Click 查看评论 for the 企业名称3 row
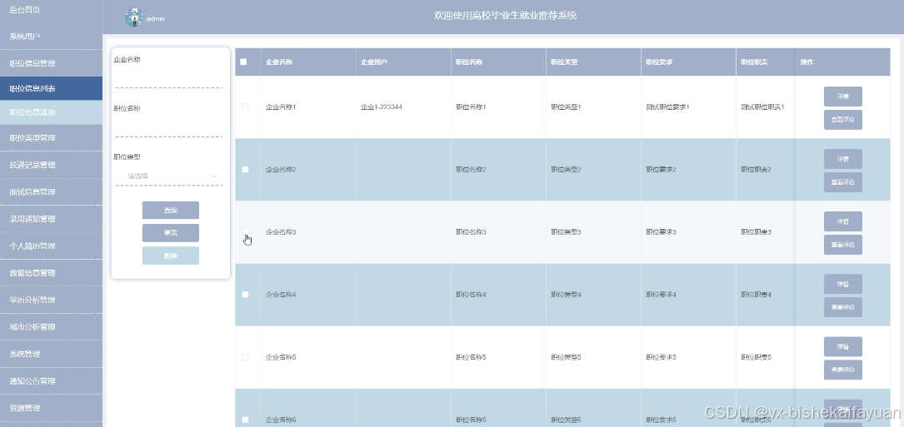Image resolution: width=904 pixels, height=427 pixels. pos(843,245)
